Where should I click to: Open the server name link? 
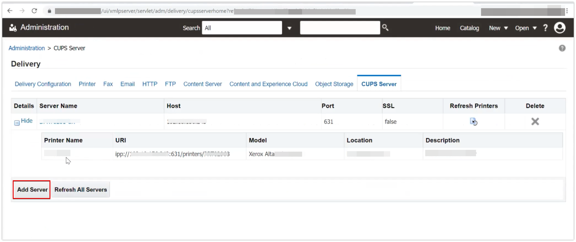[60, 122]
